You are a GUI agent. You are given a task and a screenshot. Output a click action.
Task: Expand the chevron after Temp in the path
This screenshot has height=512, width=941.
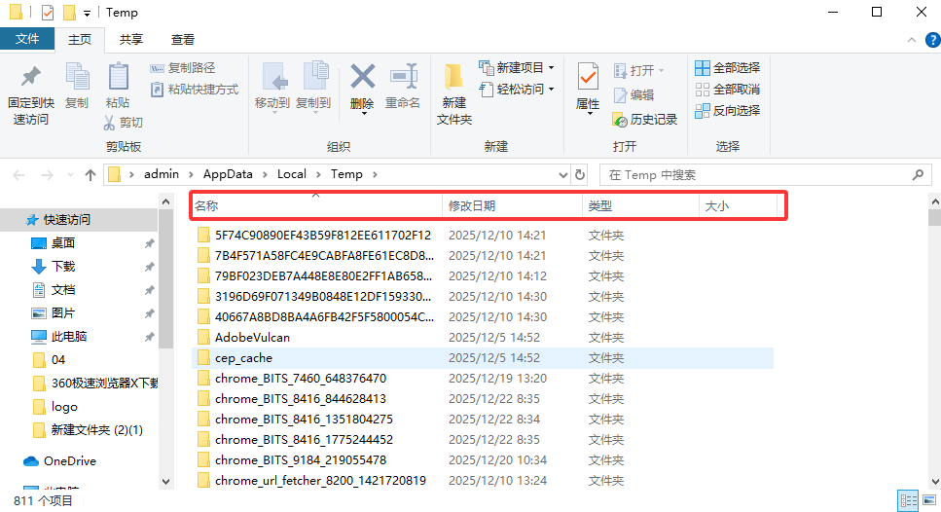375,174
